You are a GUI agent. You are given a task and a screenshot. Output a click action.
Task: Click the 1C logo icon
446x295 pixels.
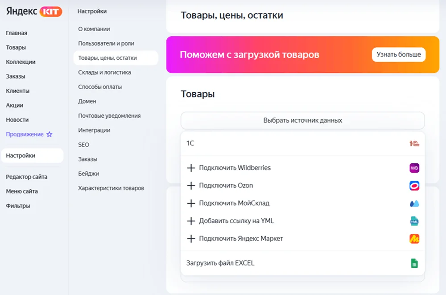pos(414,144)
